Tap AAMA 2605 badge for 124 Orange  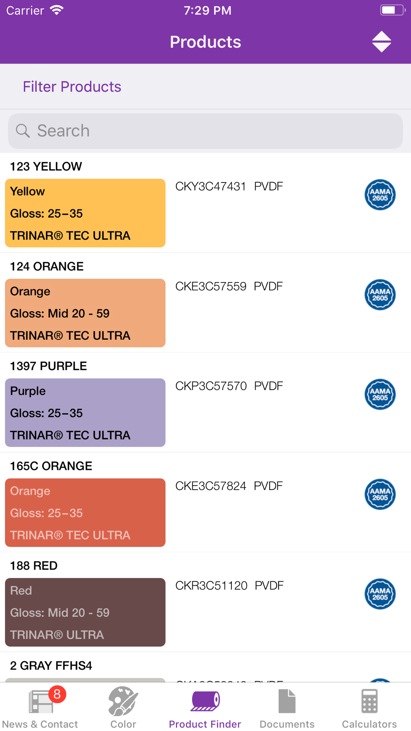point(380,295)
